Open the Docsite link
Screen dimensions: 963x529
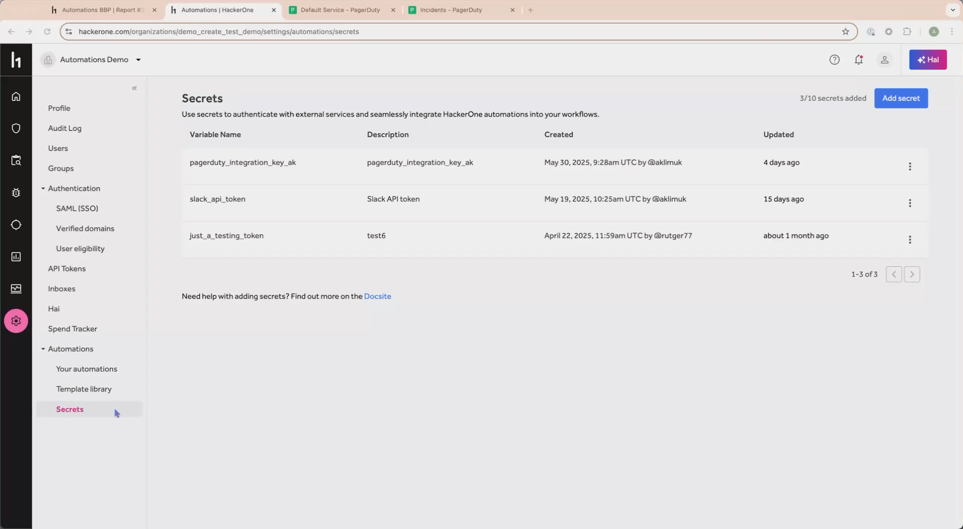click(377, 296)
